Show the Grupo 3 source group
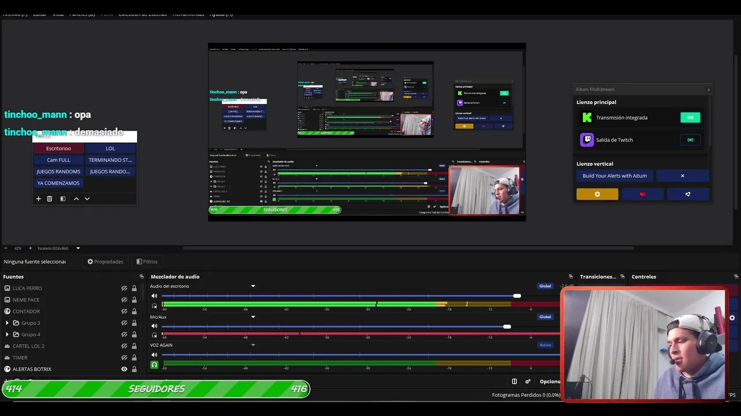741x416 pixels. pyautogui.click(x=124, y=323)
